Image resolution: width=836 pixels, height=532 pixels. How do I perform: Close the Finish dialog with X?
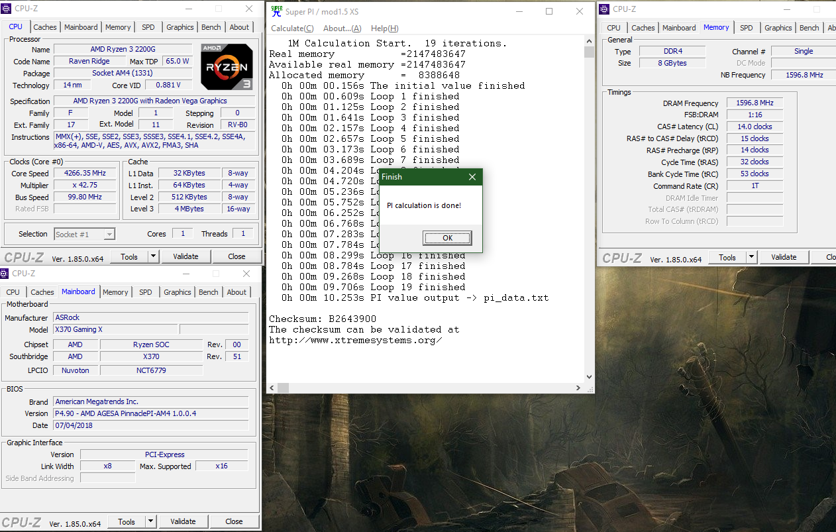472,177
